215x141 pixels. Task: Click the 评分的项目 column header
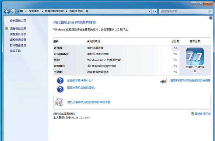pyautogui.click(x=93, y=41)
